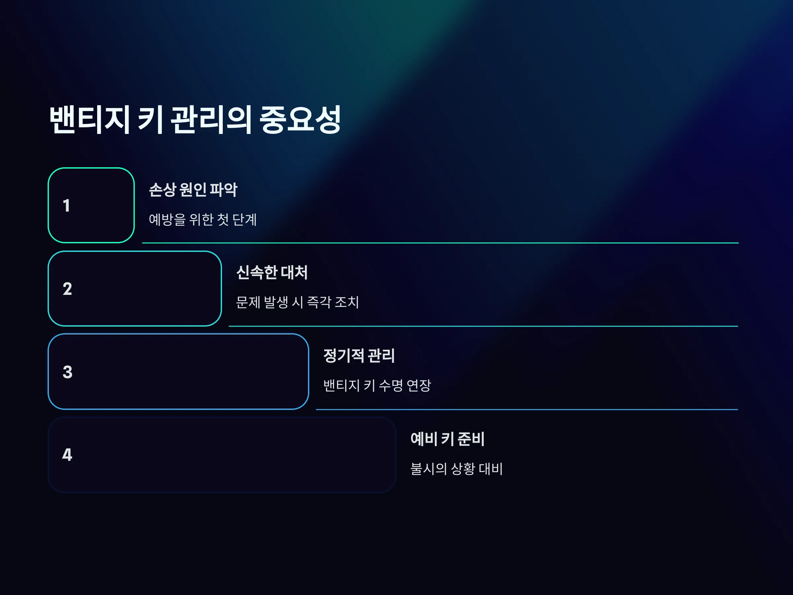Screen dimensions: 793x595
Task: Click the heading 정기적 관리
Action: pos(359,356)
